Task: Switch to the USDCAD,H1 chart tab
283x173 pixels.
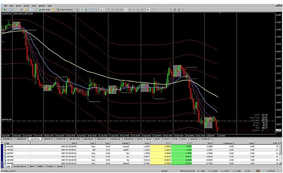Action: coord(115,139)
